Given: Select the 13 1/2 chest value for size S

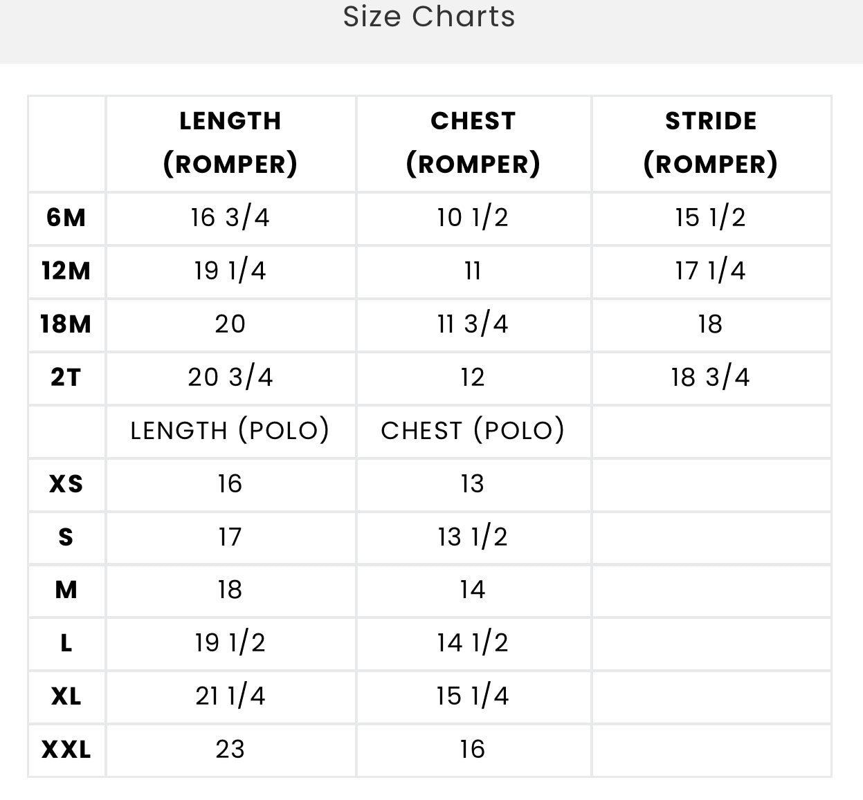Looking at the screenshot, I should 473,537.
